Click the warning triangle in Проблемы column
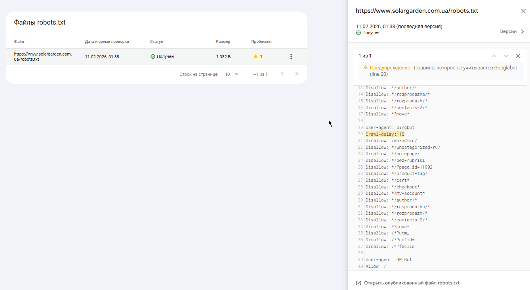Viewport: 530px width, 290px height. 255,57
